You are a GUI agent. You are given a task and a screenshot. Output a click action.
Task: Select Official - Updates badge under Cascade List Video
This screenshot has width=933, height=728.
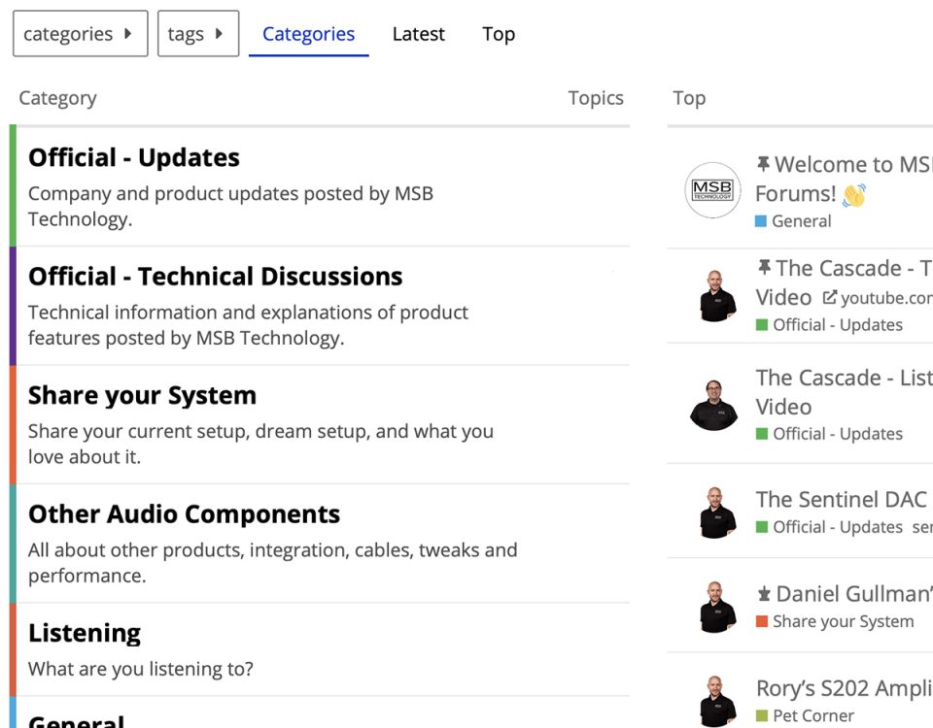click(829, 434)
